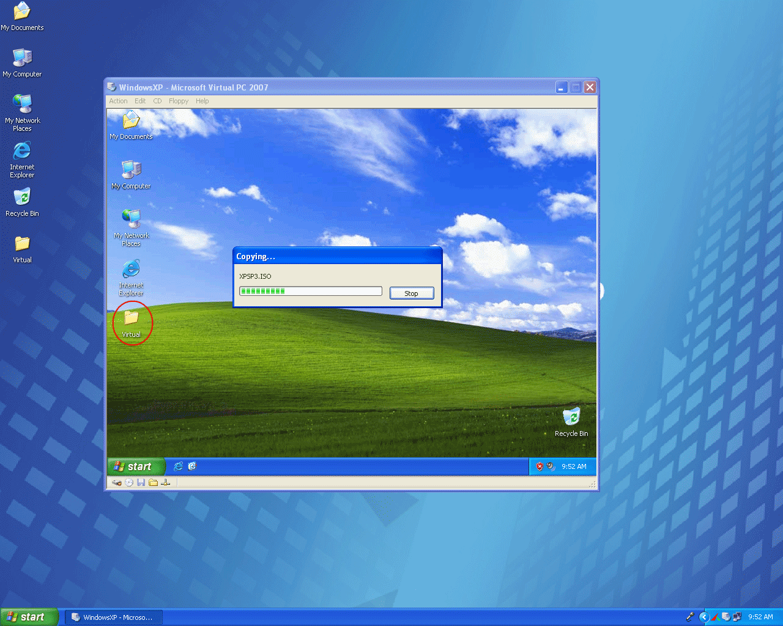783x626 pixels.
Task: Click the floppy disk status icon
Action: (141, 482)
